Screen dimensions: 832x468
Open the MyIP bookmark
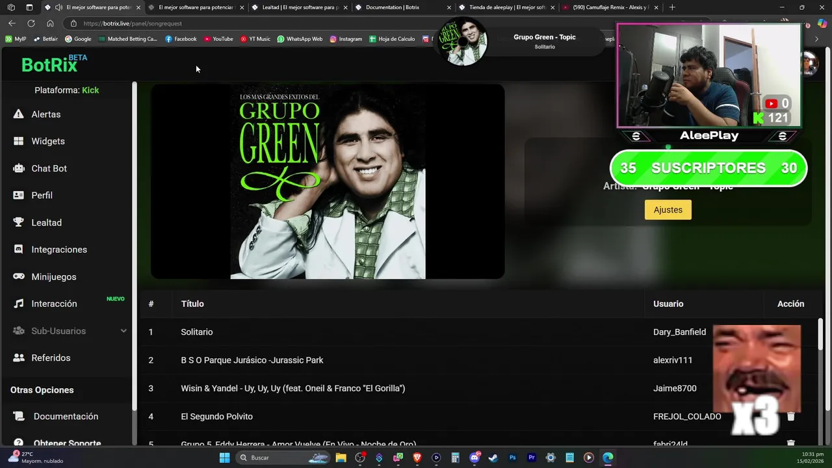pyautogui.click(x=16, y=39)
